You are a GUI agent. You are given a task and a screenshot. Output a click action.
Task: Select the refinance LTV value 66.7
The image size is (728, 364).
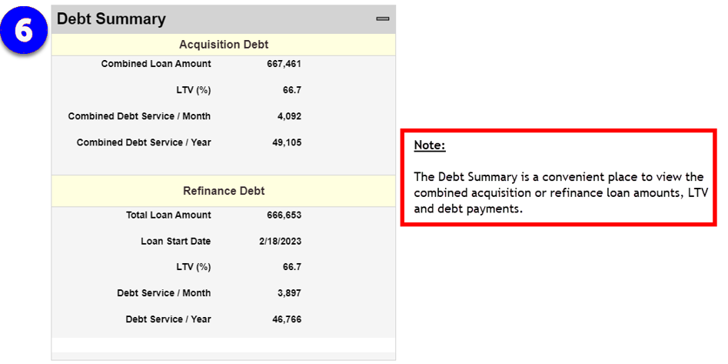292,267
